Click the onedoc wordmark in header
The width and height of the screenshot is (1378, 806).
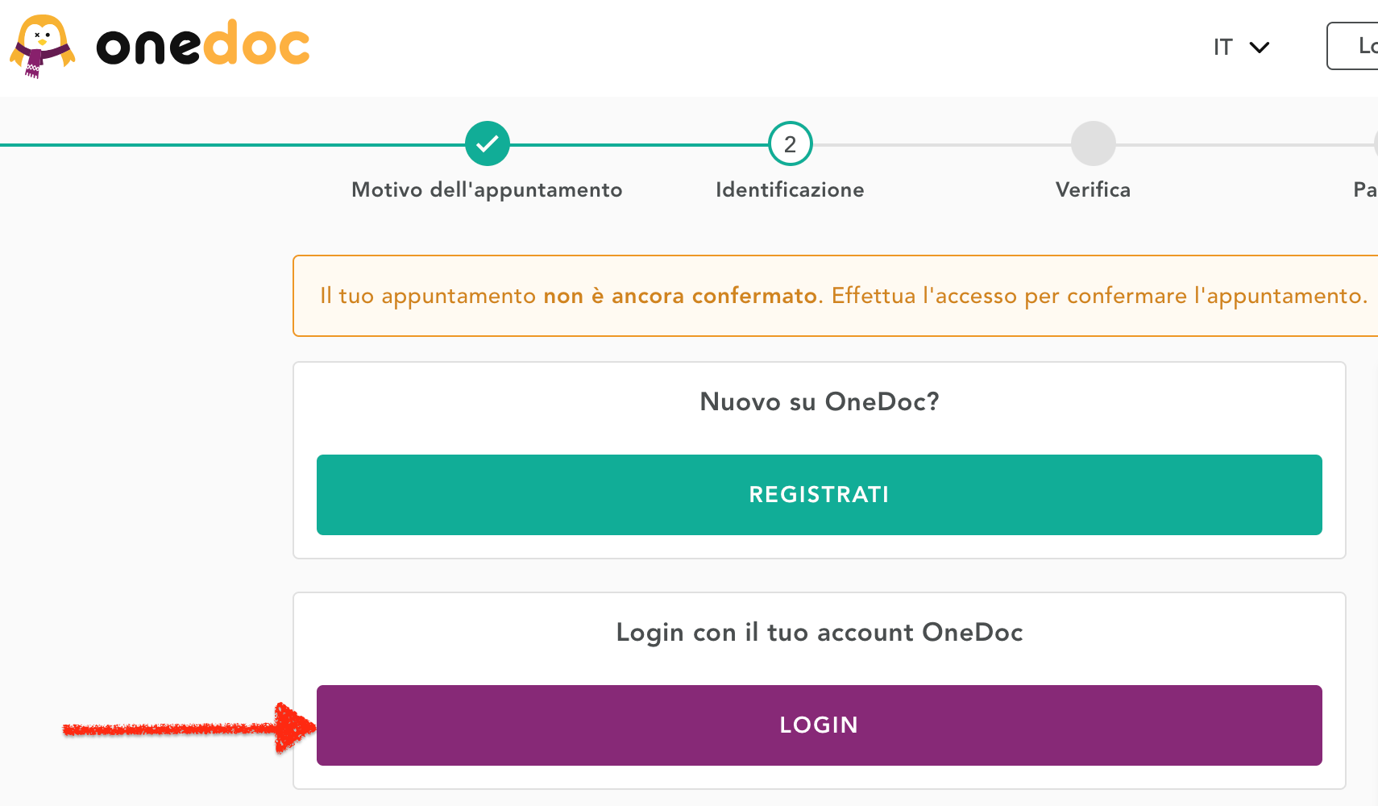[203, 45]
